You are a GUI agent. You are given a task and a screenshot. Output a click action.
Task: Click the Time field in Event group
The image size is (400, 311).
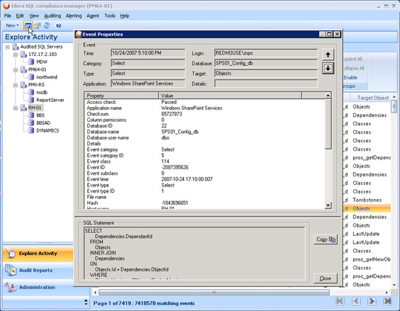click(x=148, y=53)
